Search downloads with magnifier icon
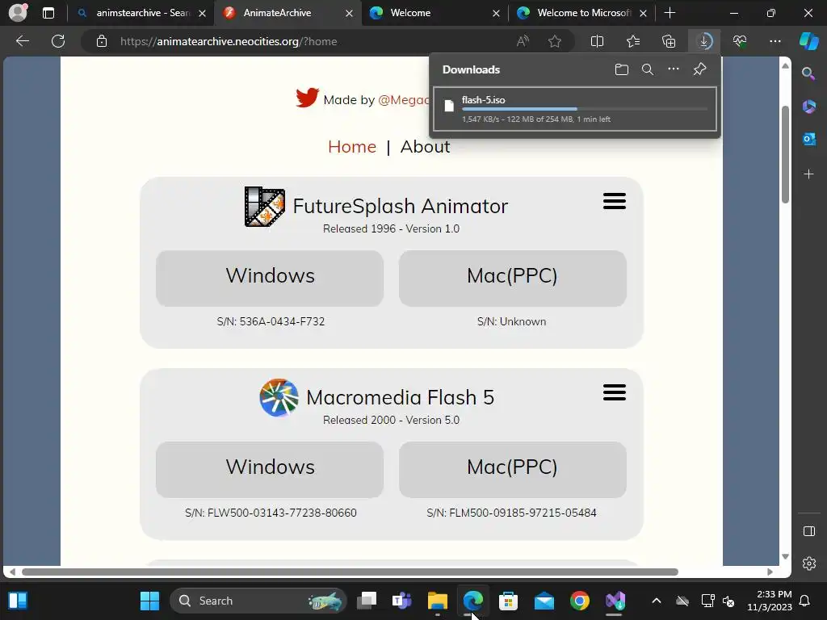This screenshot has width=827, height=620. pos(648,69)
